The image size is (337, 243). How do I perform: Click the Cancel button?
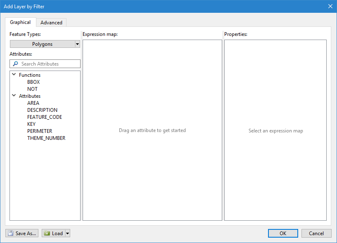coord(316,233)
